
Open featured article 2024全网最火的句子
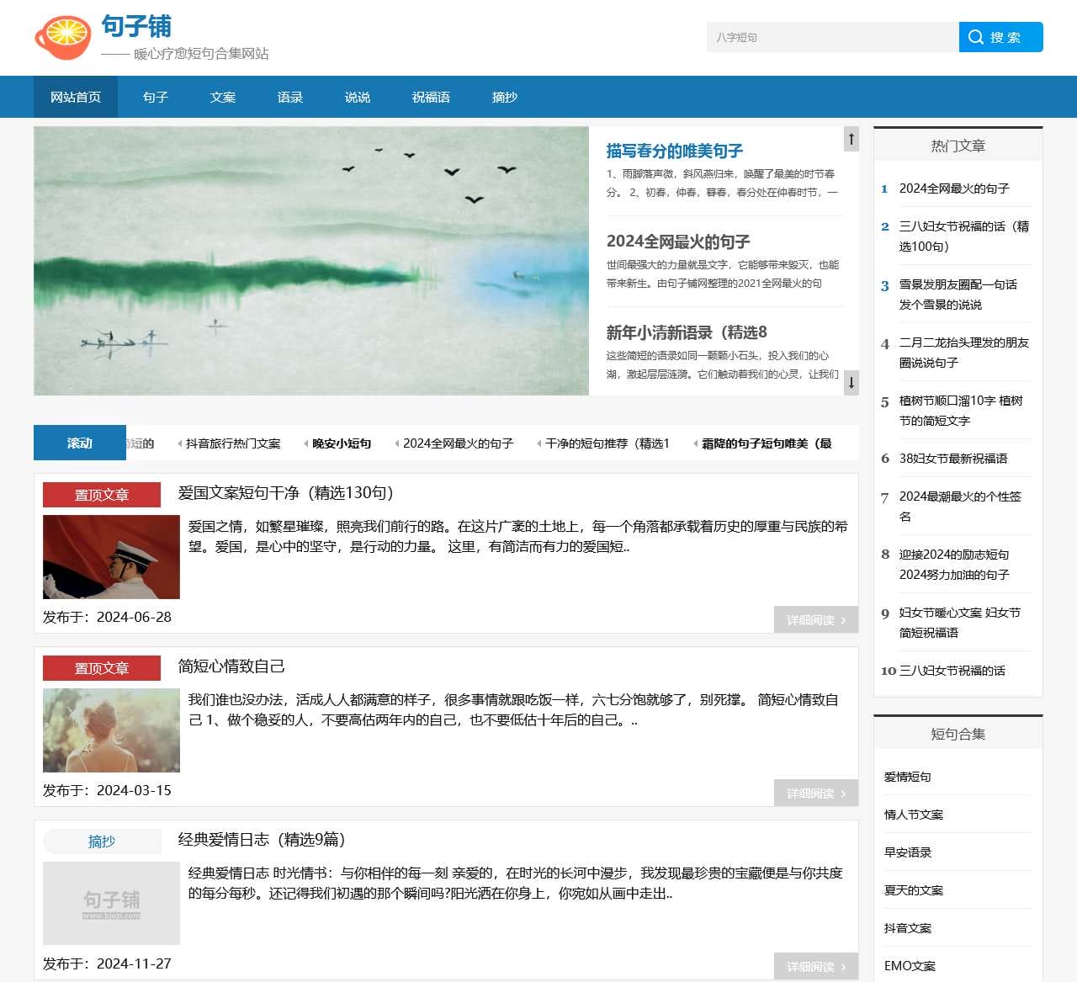pos(678,242)
